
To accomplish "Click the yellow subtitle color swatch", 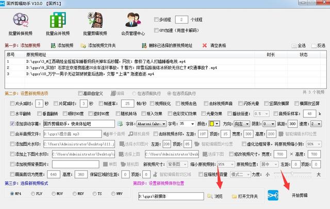I will pyautogui.click(x=212, y=124).
